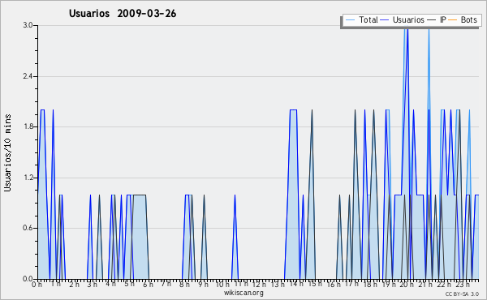The image size is (487, 300).
Task: Click the 2.4 y-axis value
Action: tap(28, 76)
